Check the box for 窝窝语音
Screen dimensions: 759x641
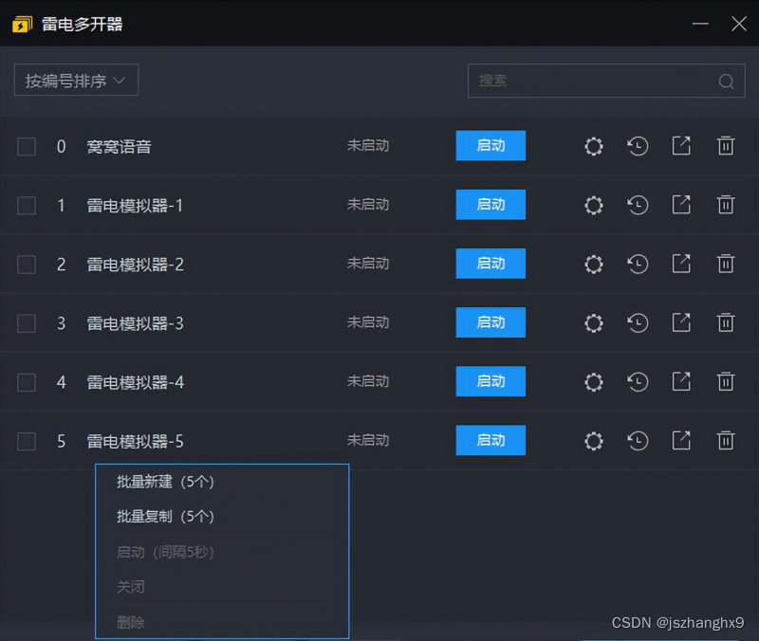tap(27, 147)
